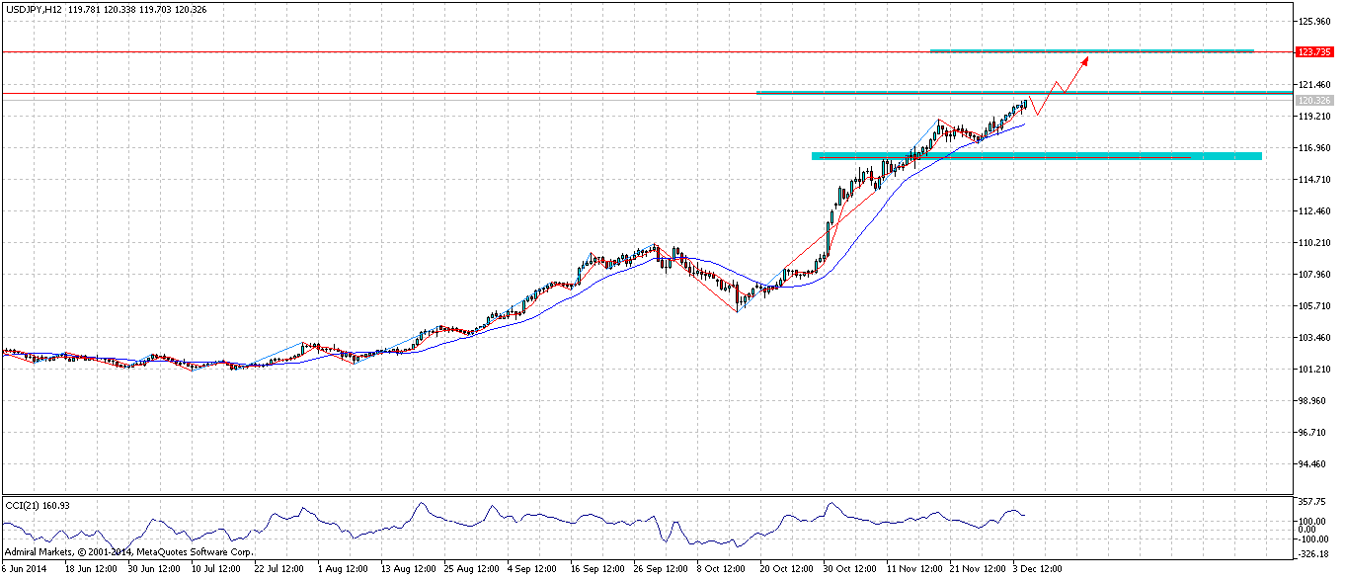This screenshot has height=580, width=1345.
Task: Click the 18 Jun 12:00 date label
Action: [93, 570]
